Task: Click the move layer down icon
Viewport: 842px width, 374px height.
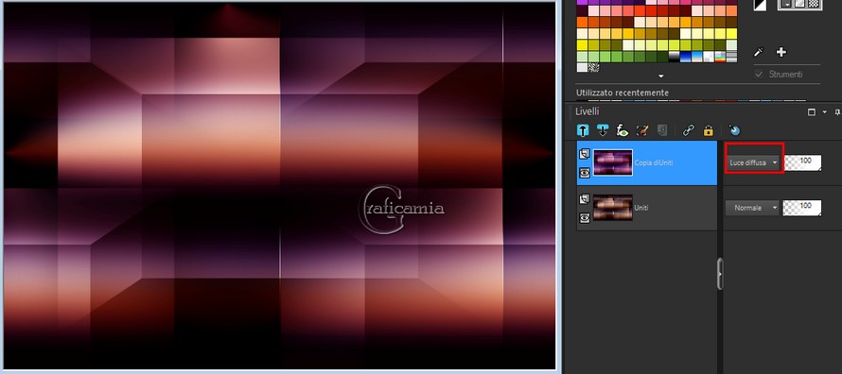Action: pos(603,130)
